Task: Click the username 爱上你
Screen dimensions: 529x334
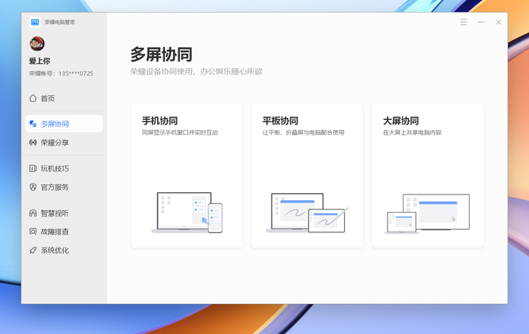Action: coord(41,61)
